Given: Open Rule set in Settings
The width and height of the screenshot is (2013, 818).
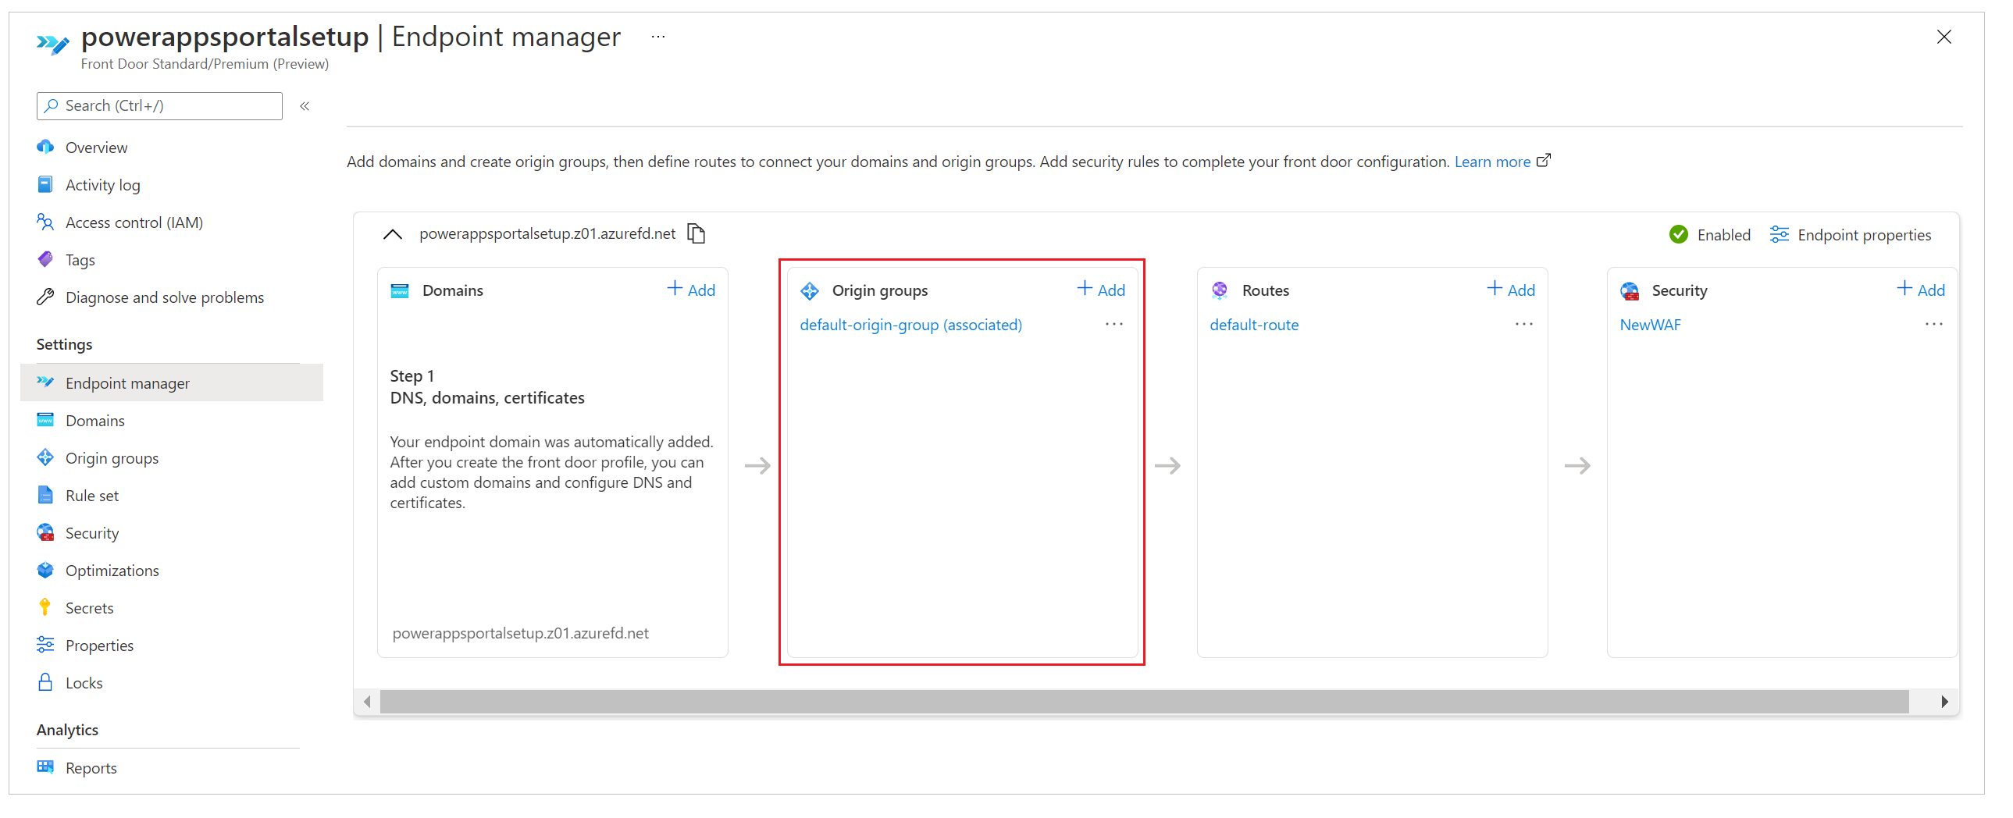Looking at the screenshot, I should [x=92, y=496].
